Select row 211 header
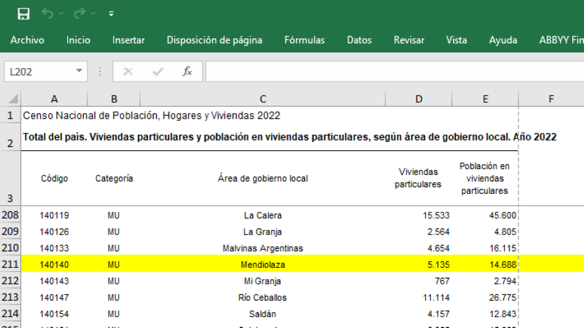Viewport: 584px width, 328px height. 11,264
